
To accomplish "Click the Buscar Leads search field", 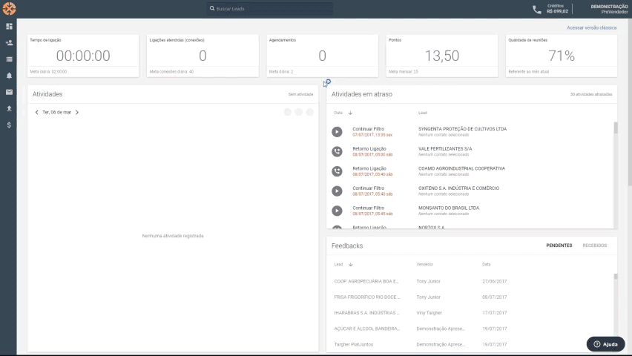I will 270,8.
